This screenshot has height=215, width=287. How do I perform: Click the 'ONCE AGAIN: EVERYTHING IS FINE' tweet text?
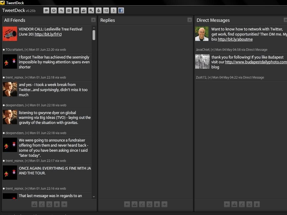click(55, 171)
